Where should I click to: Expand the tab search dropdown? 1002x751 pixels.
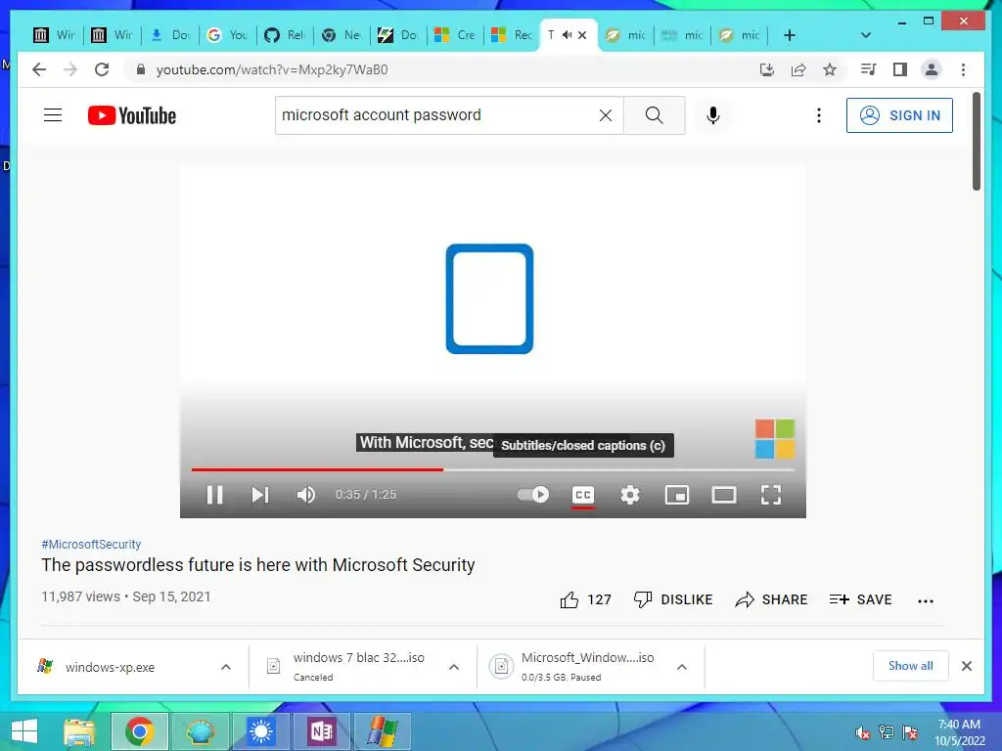866,35
